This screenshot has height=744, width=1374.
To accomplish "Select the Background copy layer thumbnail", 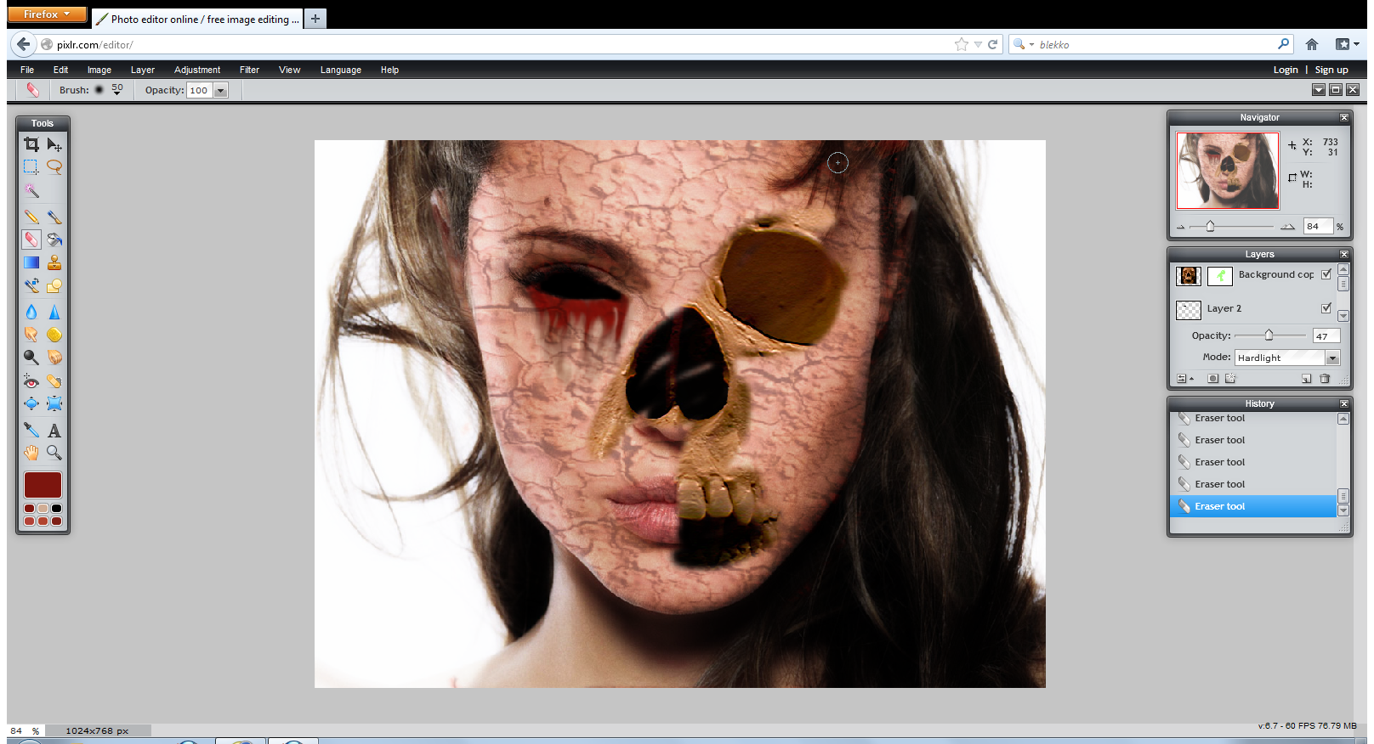I will 1188,275.
